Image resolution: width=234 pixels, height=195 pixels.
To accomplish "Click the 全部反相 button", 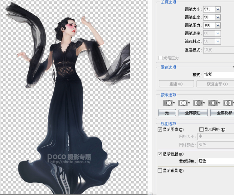I will (222, 113).
